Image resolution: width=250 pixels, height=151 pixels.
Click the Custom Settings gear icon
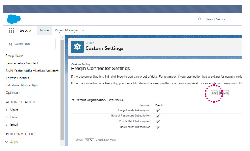(x=77, y=47)
